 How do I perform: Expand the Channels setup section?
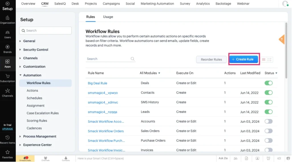20,58
